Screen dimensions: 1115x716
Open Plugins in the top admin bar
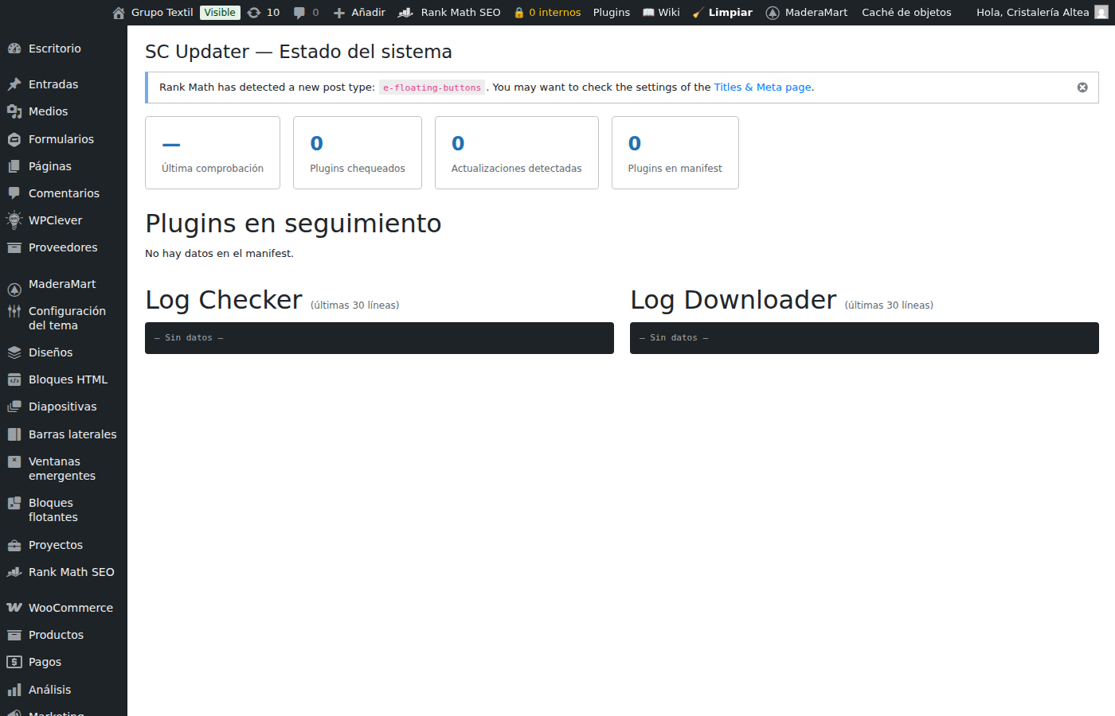611,13
